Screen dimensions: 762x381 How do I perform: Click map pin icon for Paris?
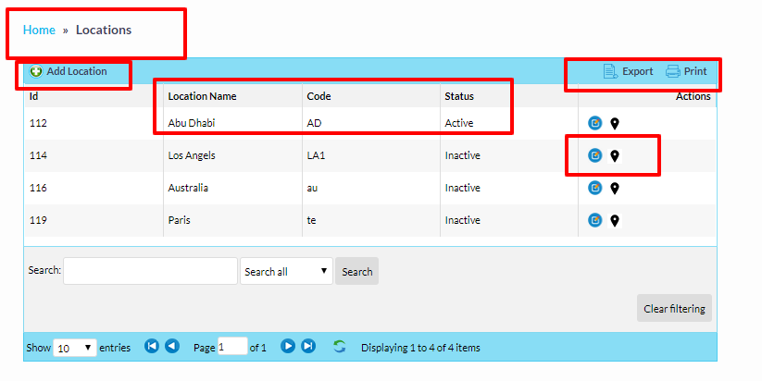(614, 220)
